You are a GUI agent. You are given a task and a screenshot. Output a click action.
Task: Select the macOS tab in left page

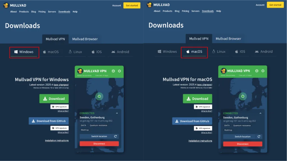(x=51, y=52)
